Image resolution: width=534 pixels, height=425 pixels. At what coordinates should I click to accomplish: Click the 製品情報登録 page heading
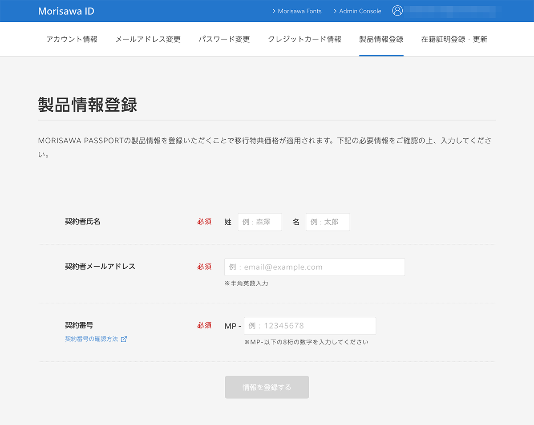click(88, 105)
